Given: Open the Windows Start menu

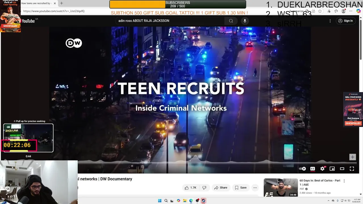Looking at the screenshot, I should tap(160, 201).
